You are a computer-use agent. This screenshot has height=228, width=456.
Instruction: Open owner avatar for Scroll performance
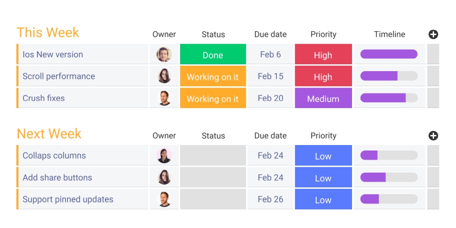pyautogui.click(x=164, y=76)
